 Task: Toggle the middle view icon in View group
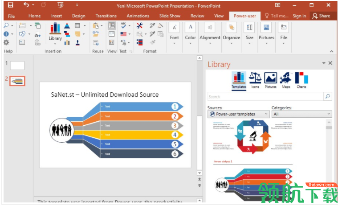pos(112,34)
